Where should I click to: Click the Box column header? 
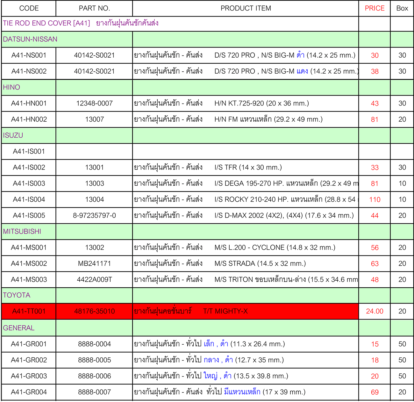coord(402,8)
